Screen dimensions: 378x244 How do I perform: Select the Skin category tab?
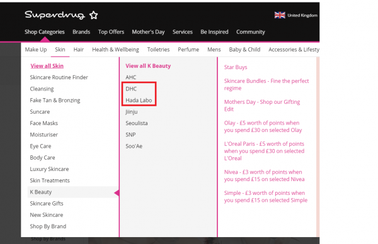click(60, 50)
